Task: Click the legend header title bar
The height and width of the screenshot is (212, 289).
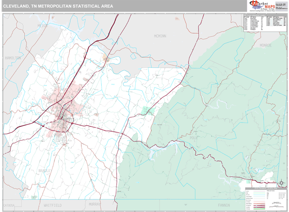Action: point(264,188)
